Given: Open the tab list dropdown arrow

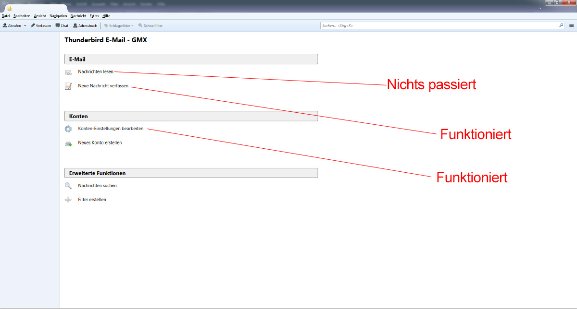Looking at the screenshot, I should click(540, 8).
